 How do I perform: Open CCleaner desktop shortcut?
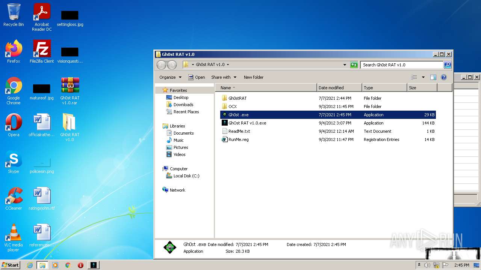tap(14, 199)
